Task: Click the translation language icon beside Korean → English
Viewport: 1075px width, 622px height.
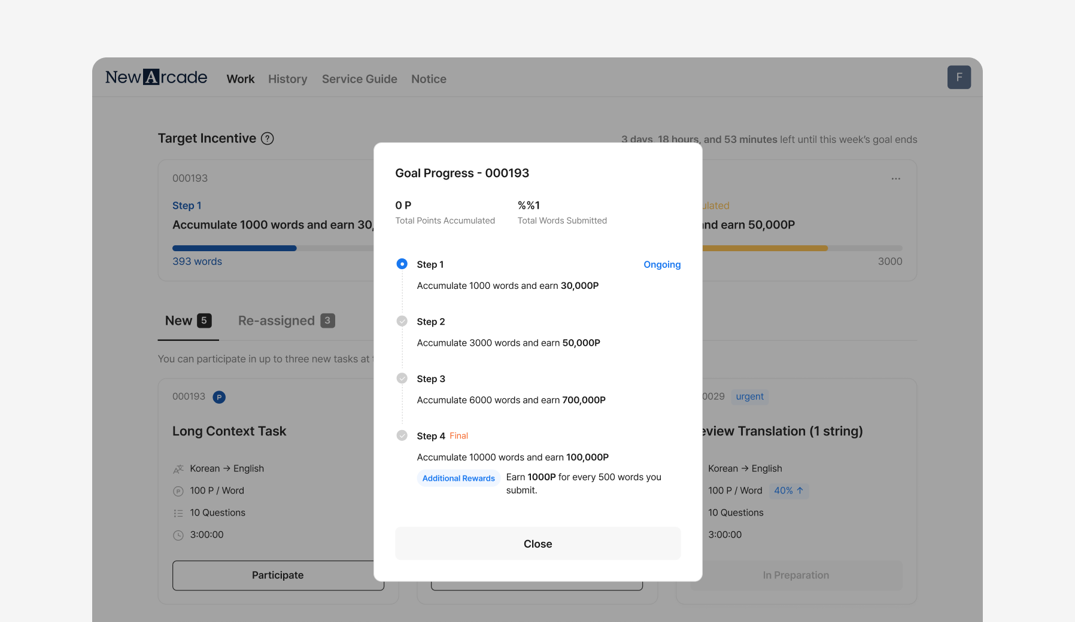Action: 178,469
